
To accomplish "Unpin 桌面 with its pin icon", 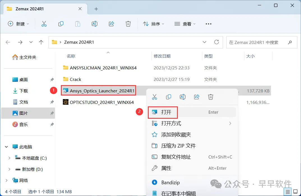I will coord(52,80).
